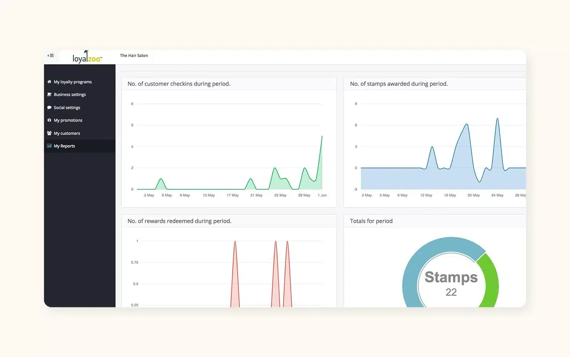
Task: Click the 25 May axis label on checkins chart
Action: (x=280, y=195)
